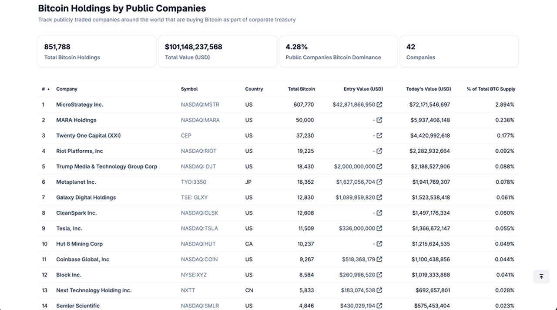557x310 pixels.
Task: Open NASDAQ:TSLA symbol link
Action: point(200,228)
